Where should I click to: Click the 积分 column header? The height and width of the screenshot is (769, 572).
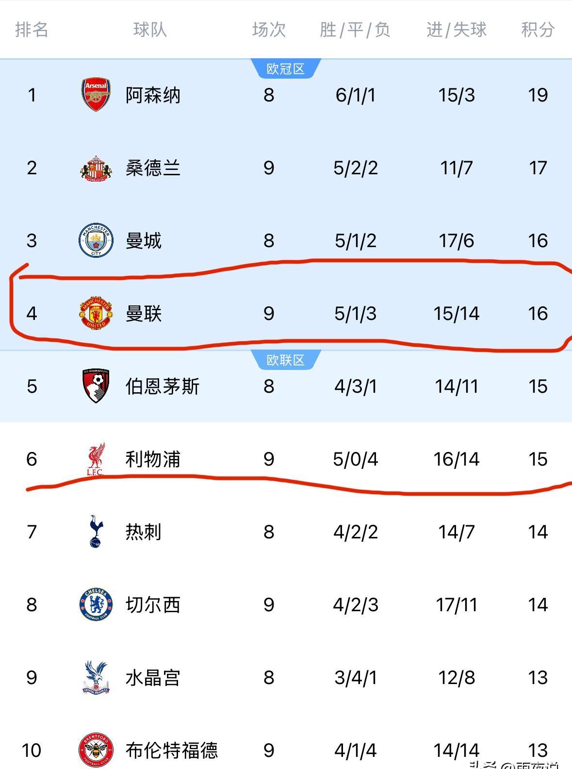click(538, 30)
